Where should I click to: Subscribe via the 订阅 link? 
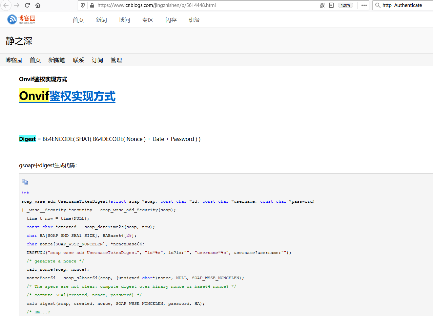[x=97, y=60]
